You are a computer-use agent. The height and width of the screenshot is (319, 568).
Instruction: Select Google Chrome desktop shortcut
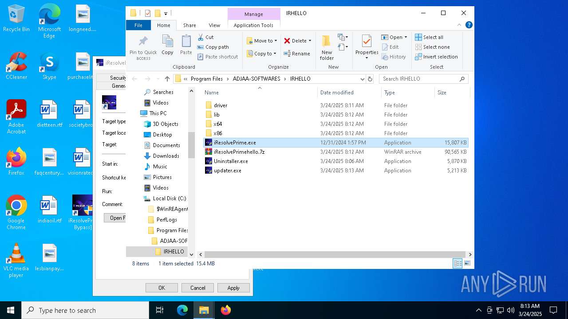coord(16,213)
